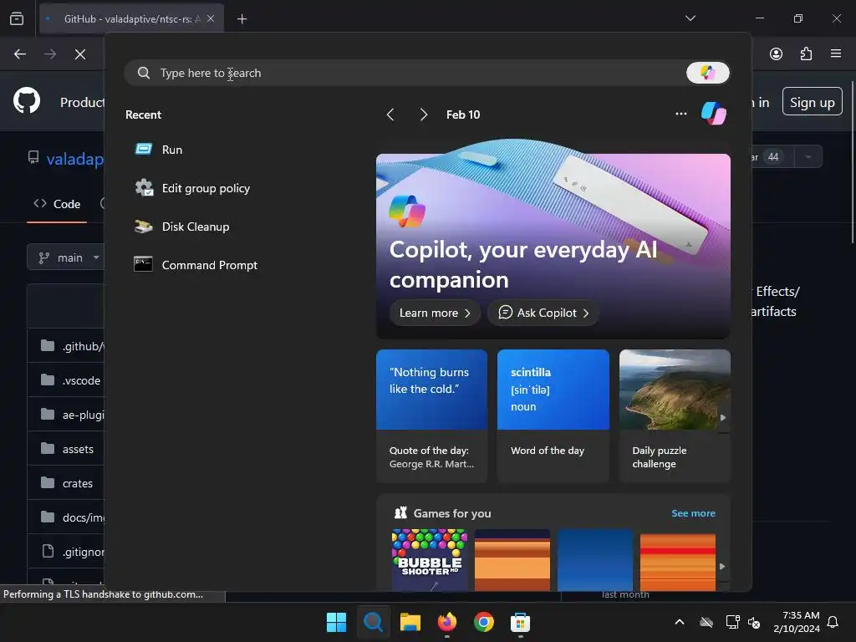Open the main branch dropdown on GitHub

65,257
